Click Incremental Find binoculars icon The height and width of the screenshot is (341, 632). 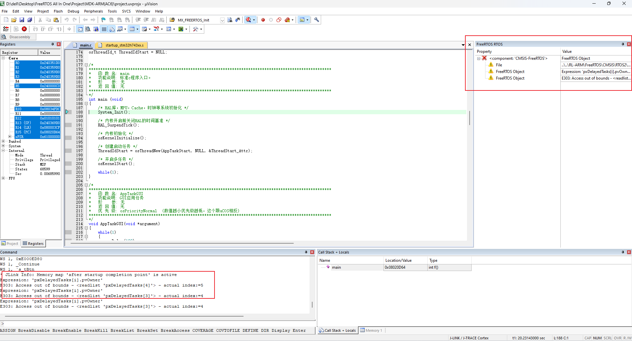(237, 20)
